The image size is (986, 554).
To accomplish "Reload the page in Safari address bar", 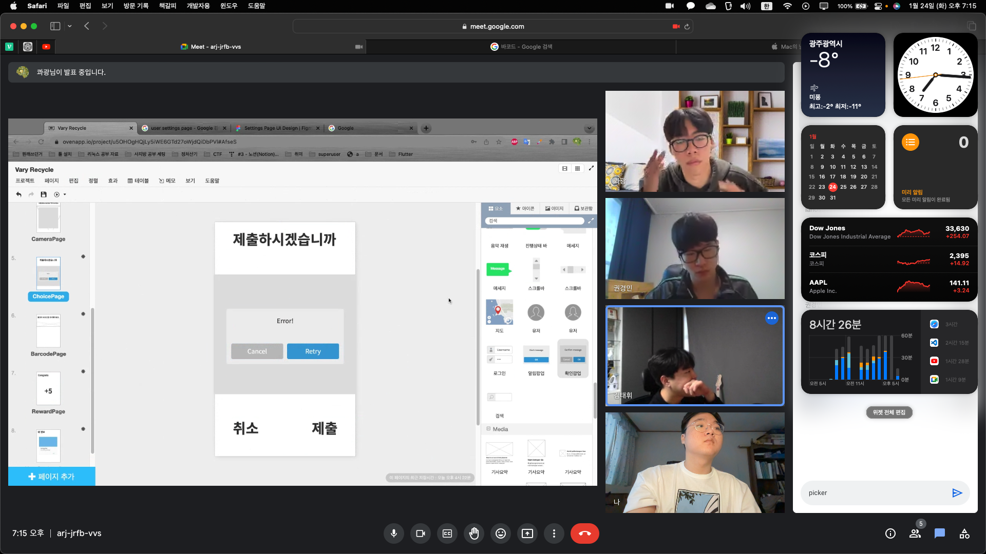I will pos(687,26).
